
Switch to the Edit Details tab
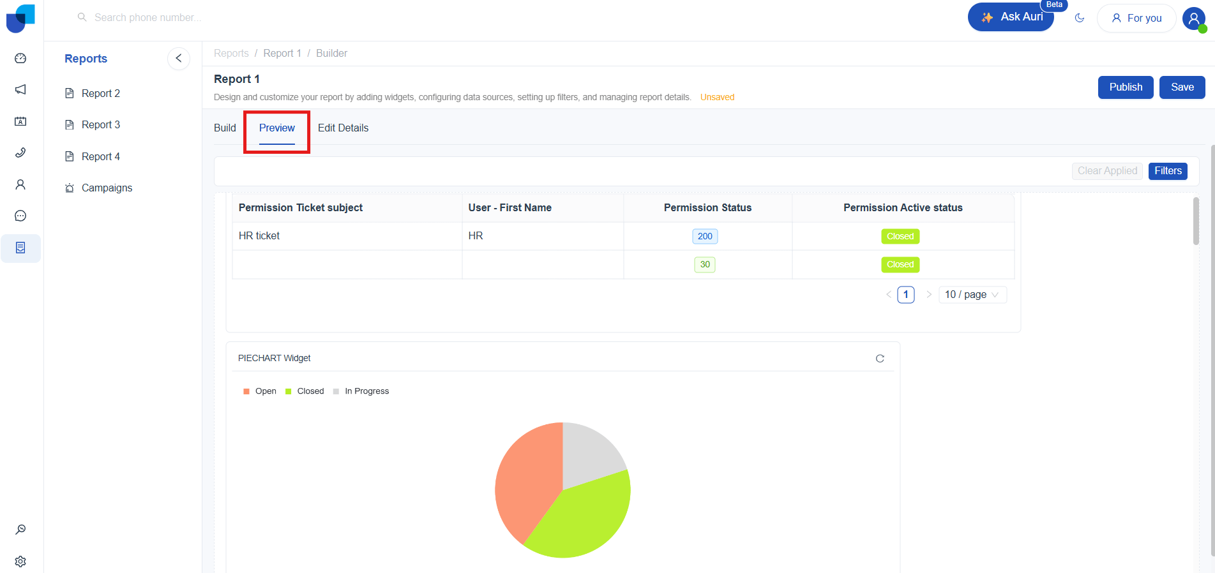tap(343, 128)
